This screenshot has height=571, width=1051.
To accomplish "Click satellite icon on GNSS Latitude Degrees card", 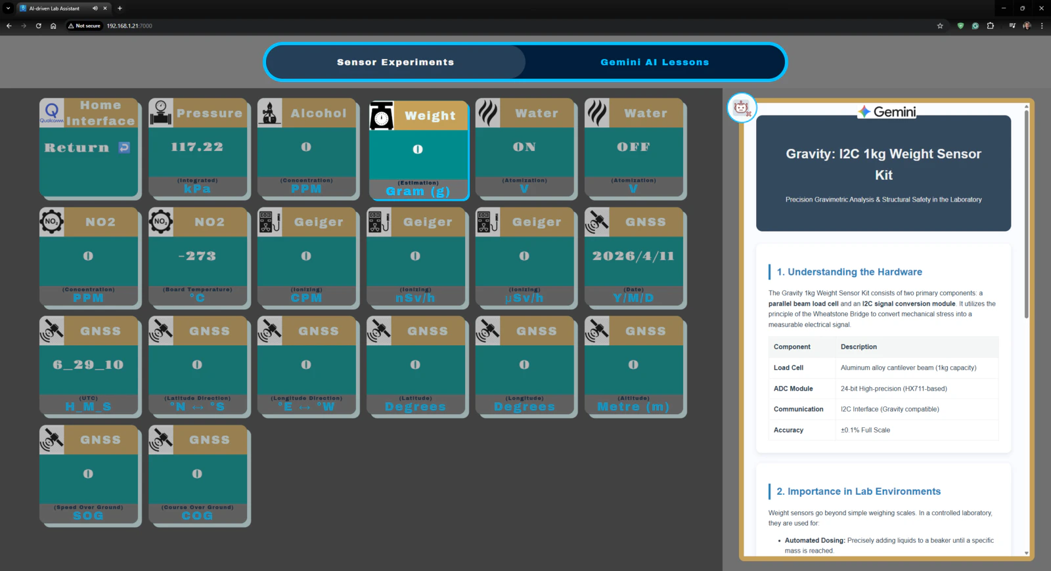I will click(x=379, y=331).
